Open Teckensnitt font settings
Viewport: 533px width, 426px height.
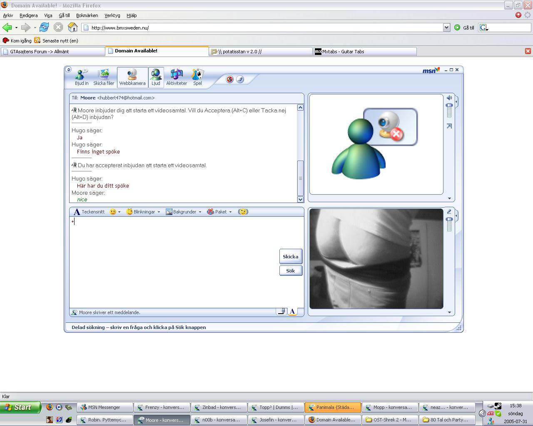tap(89, 212)
